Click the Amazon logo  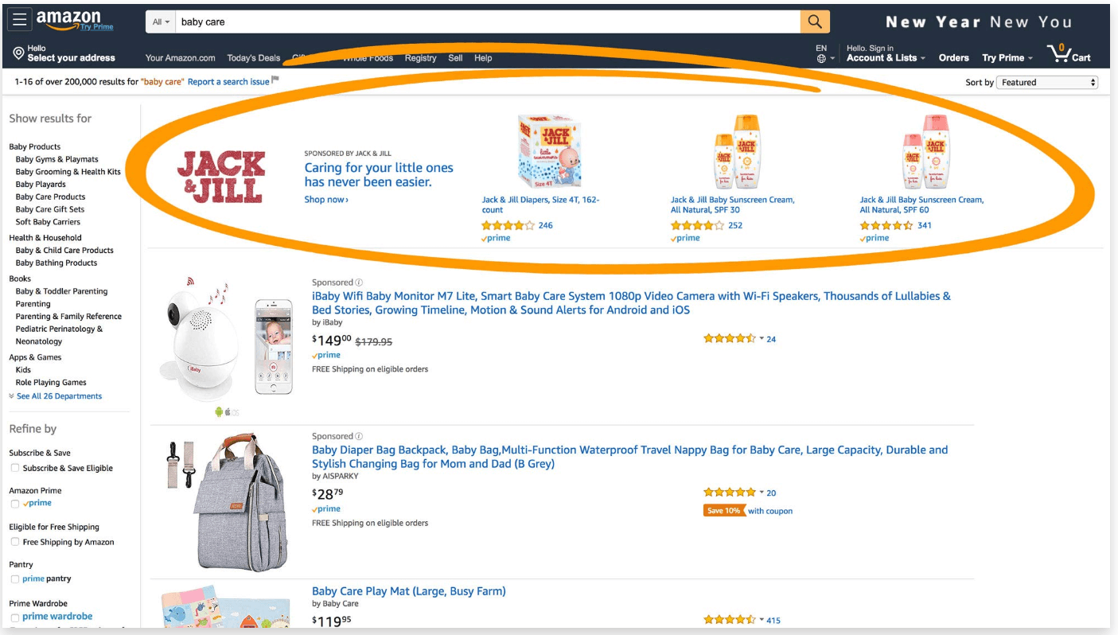tap(68, 20)
